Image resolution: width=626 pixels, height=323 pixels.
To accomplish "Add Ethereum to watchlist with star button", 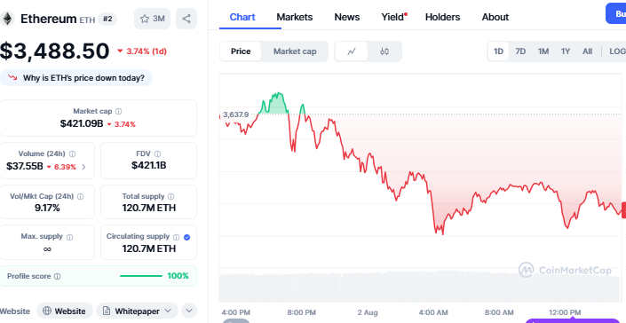I will 152,19.
